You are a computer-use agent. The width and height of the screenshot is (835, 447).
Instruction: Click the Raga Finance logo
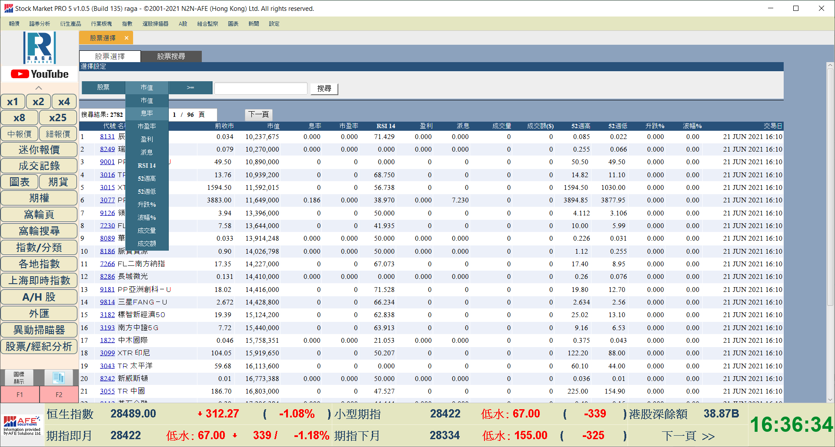pyautogui.click(x=39, y=48)
